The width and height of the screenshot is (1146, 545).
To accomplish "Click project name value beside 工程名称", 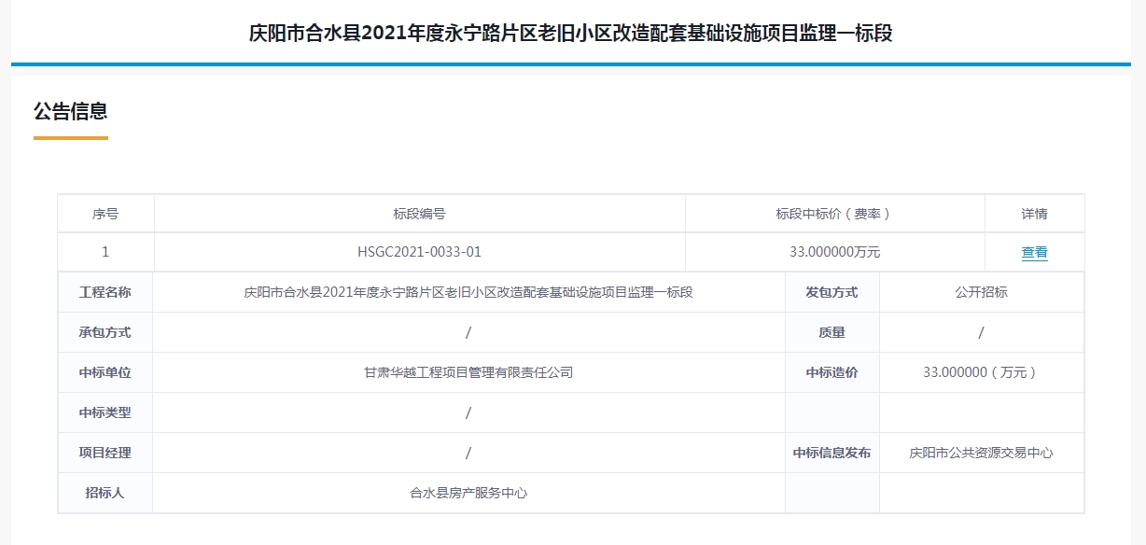I will (468, 292).
